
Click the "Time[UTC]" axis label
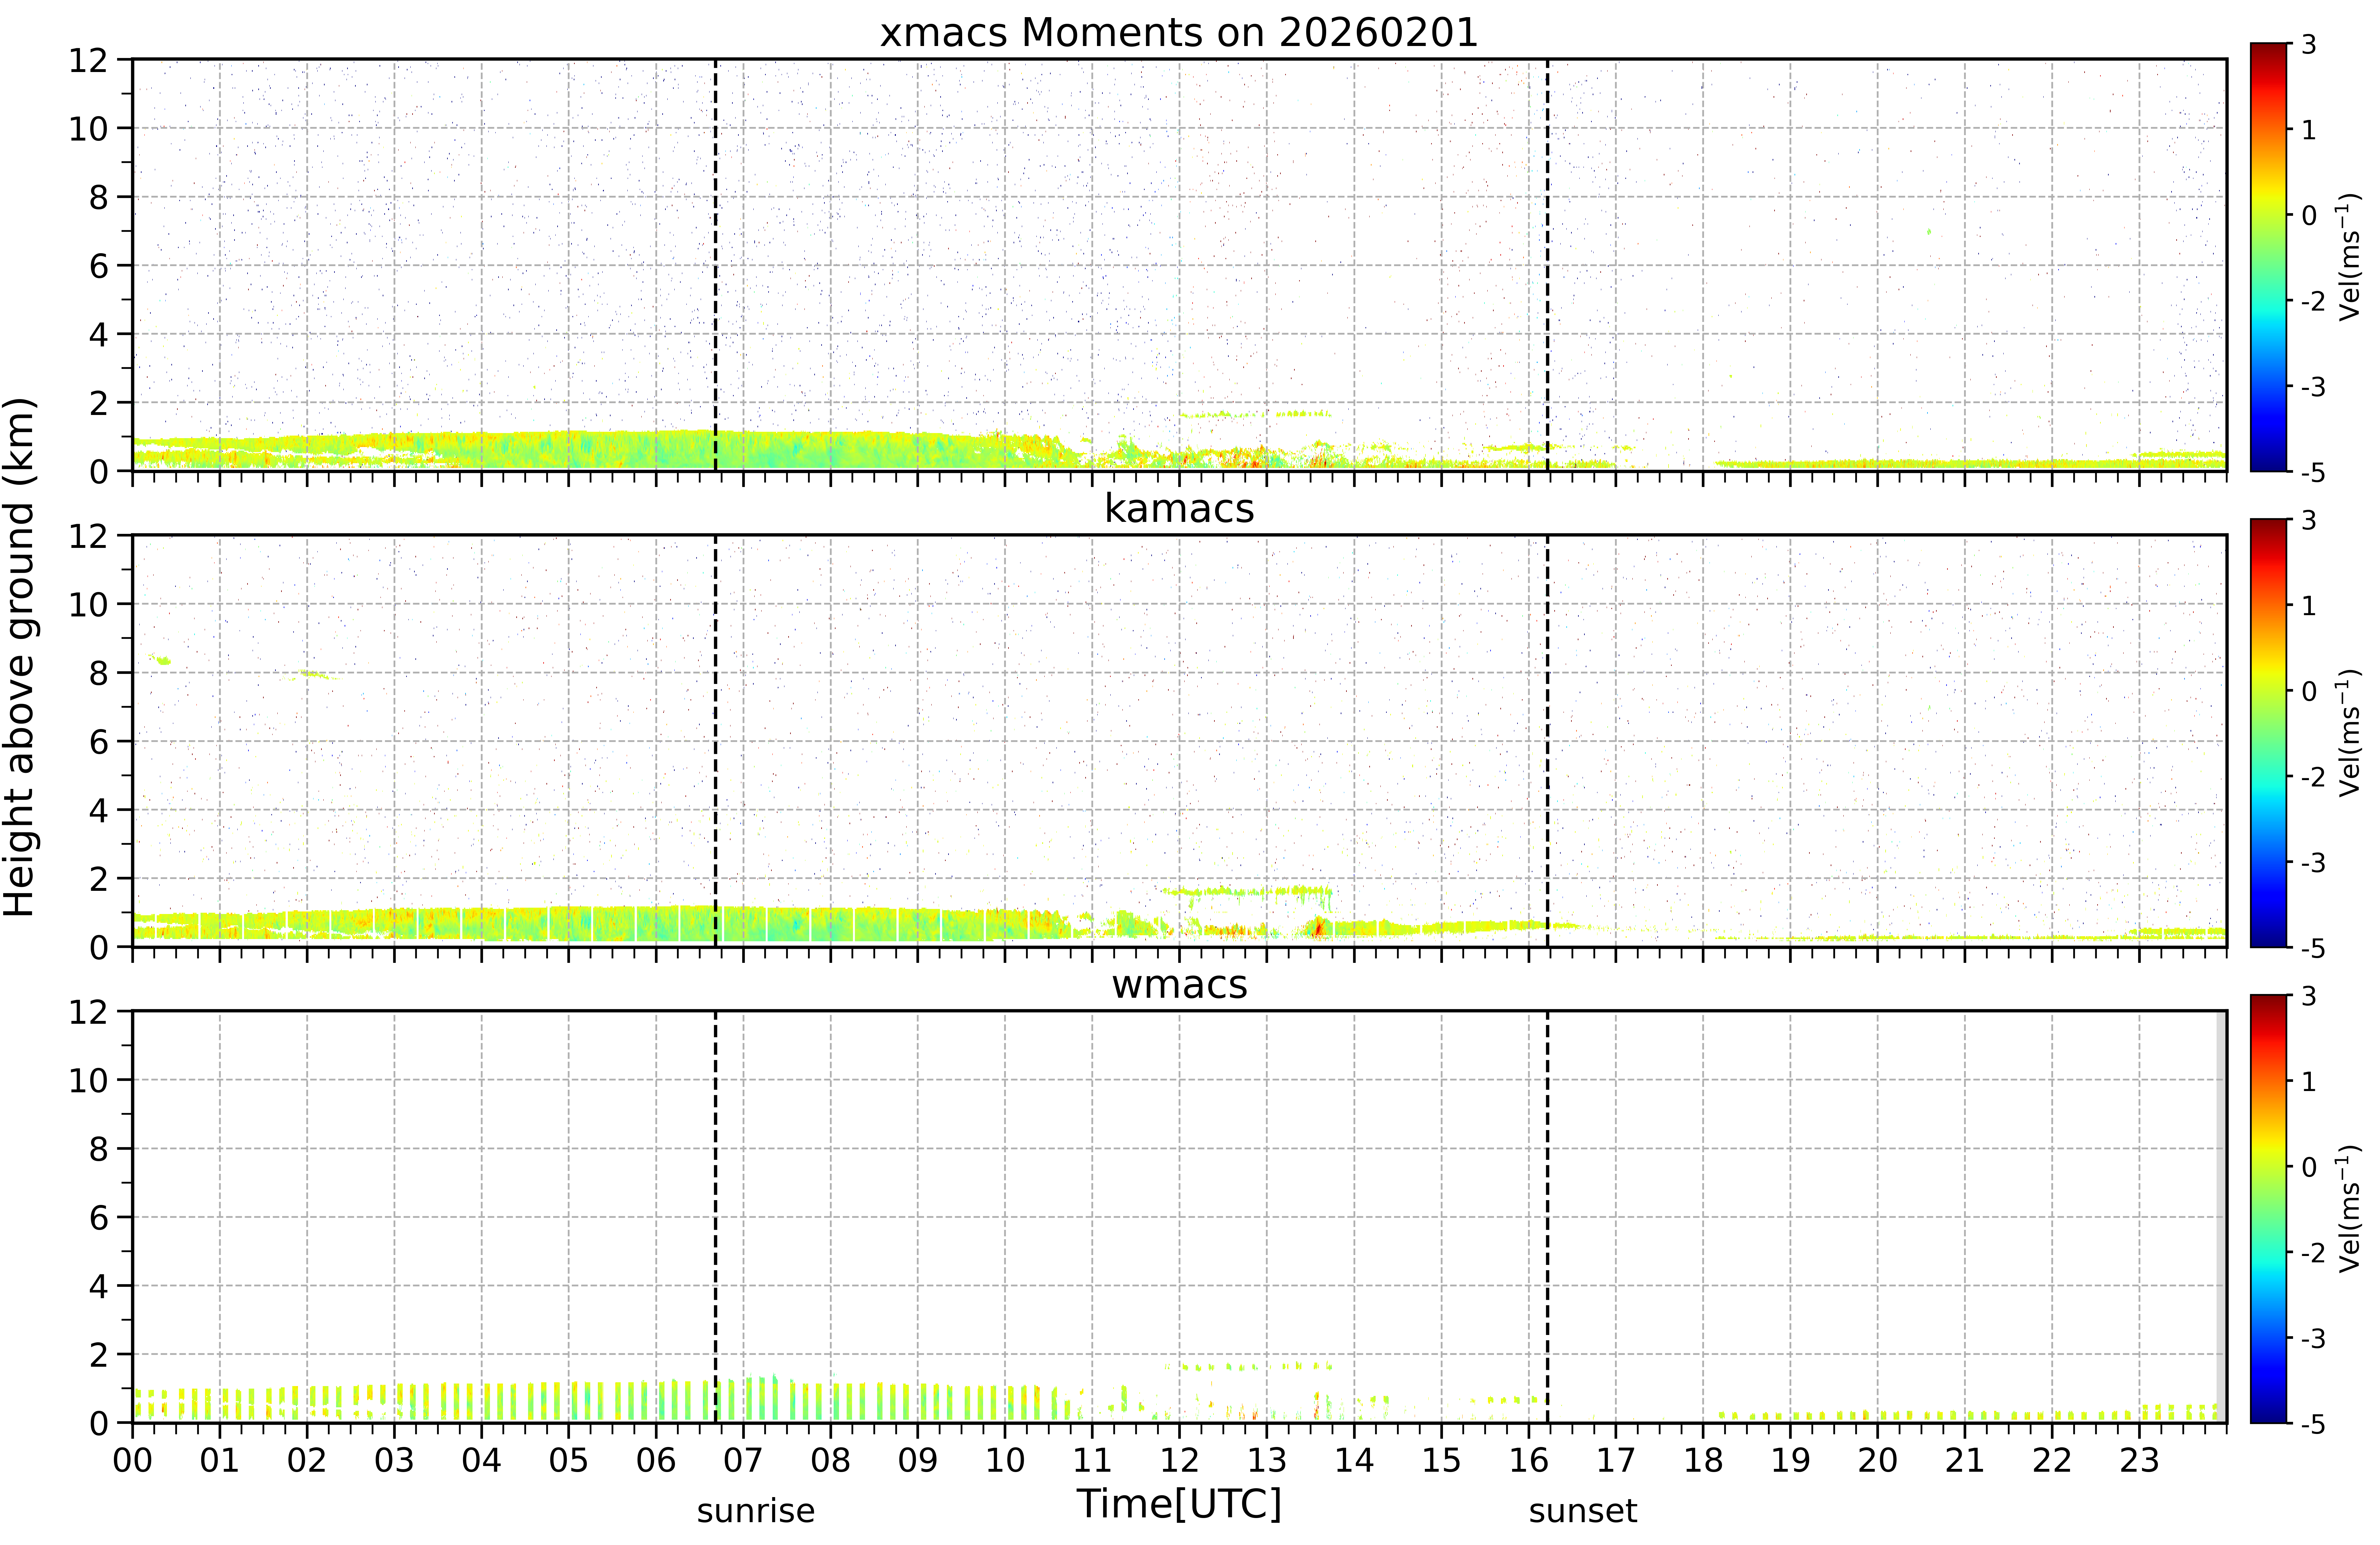point(1179,1504)
